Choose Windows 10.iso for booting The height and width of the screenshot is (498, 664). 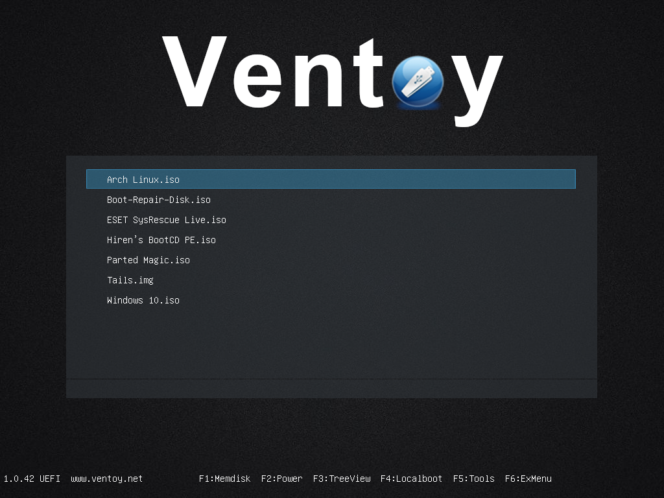pos(143,300)
